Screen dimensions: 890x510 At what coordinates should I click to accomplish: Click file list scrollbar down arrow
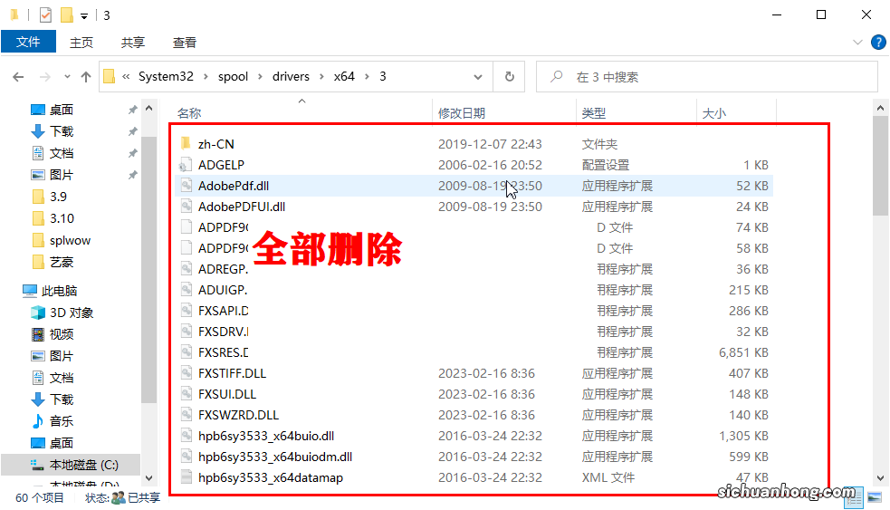(x=880, y=478)
